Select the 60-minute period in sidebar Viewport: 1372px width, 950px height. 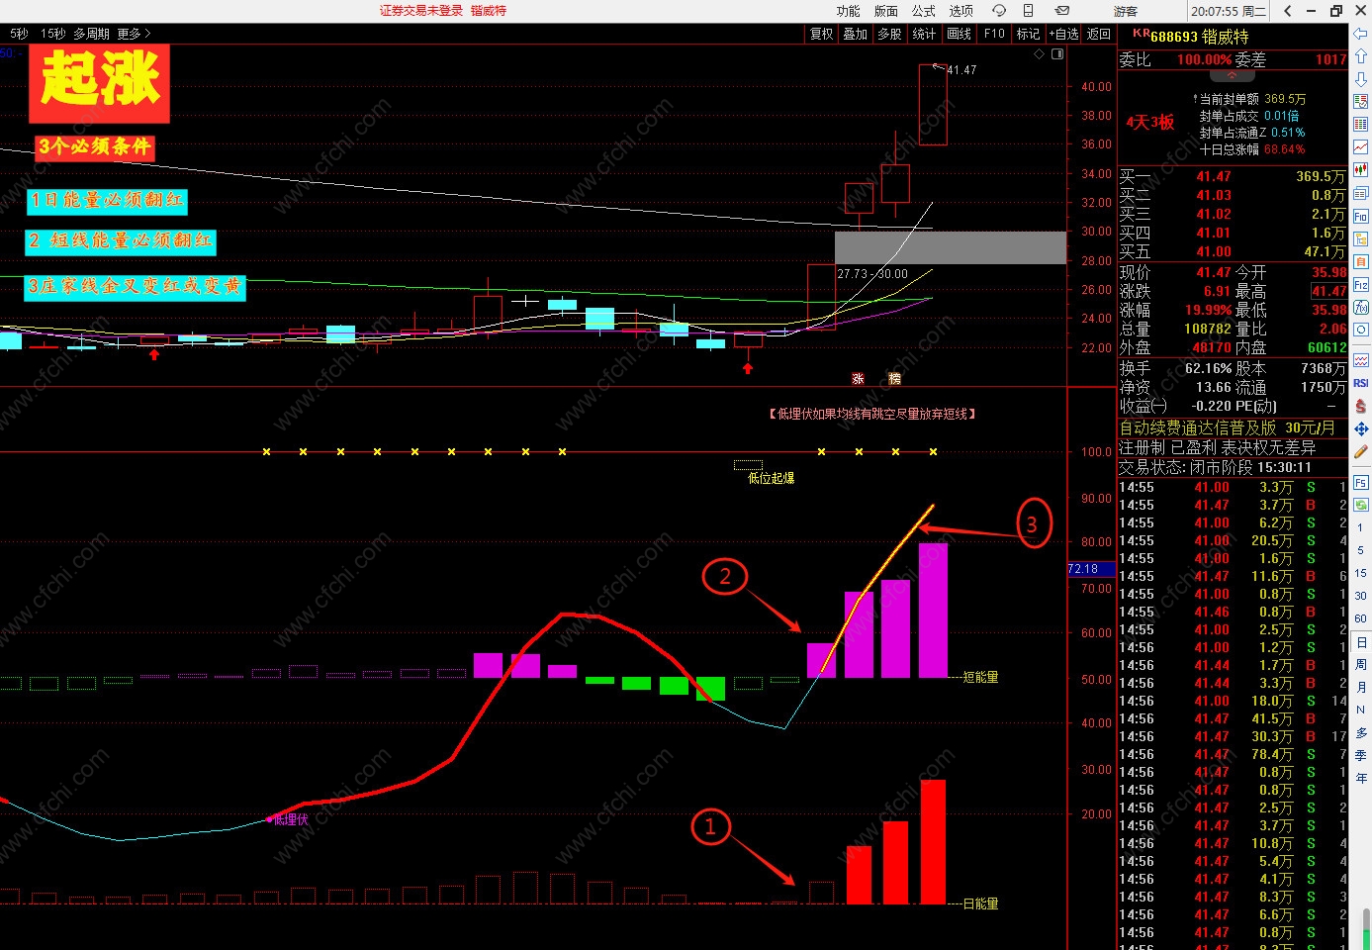pyautogui.click(x=1360, y=618)
